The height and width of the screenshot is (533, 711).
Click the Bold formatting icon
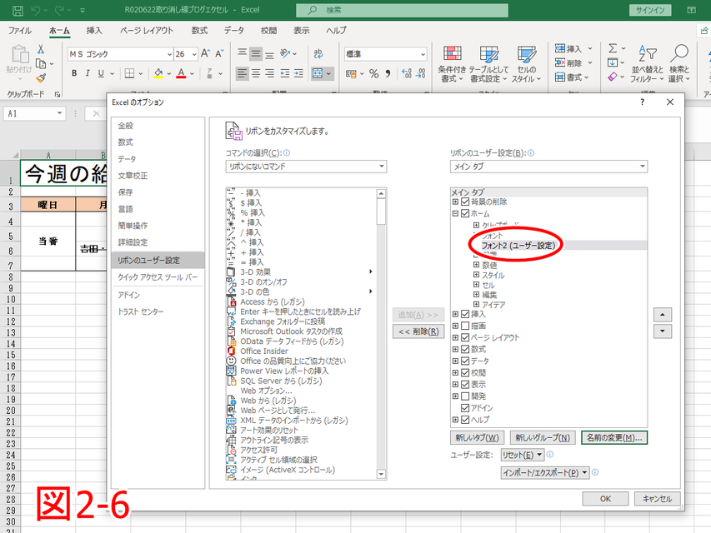click(74, 73)
